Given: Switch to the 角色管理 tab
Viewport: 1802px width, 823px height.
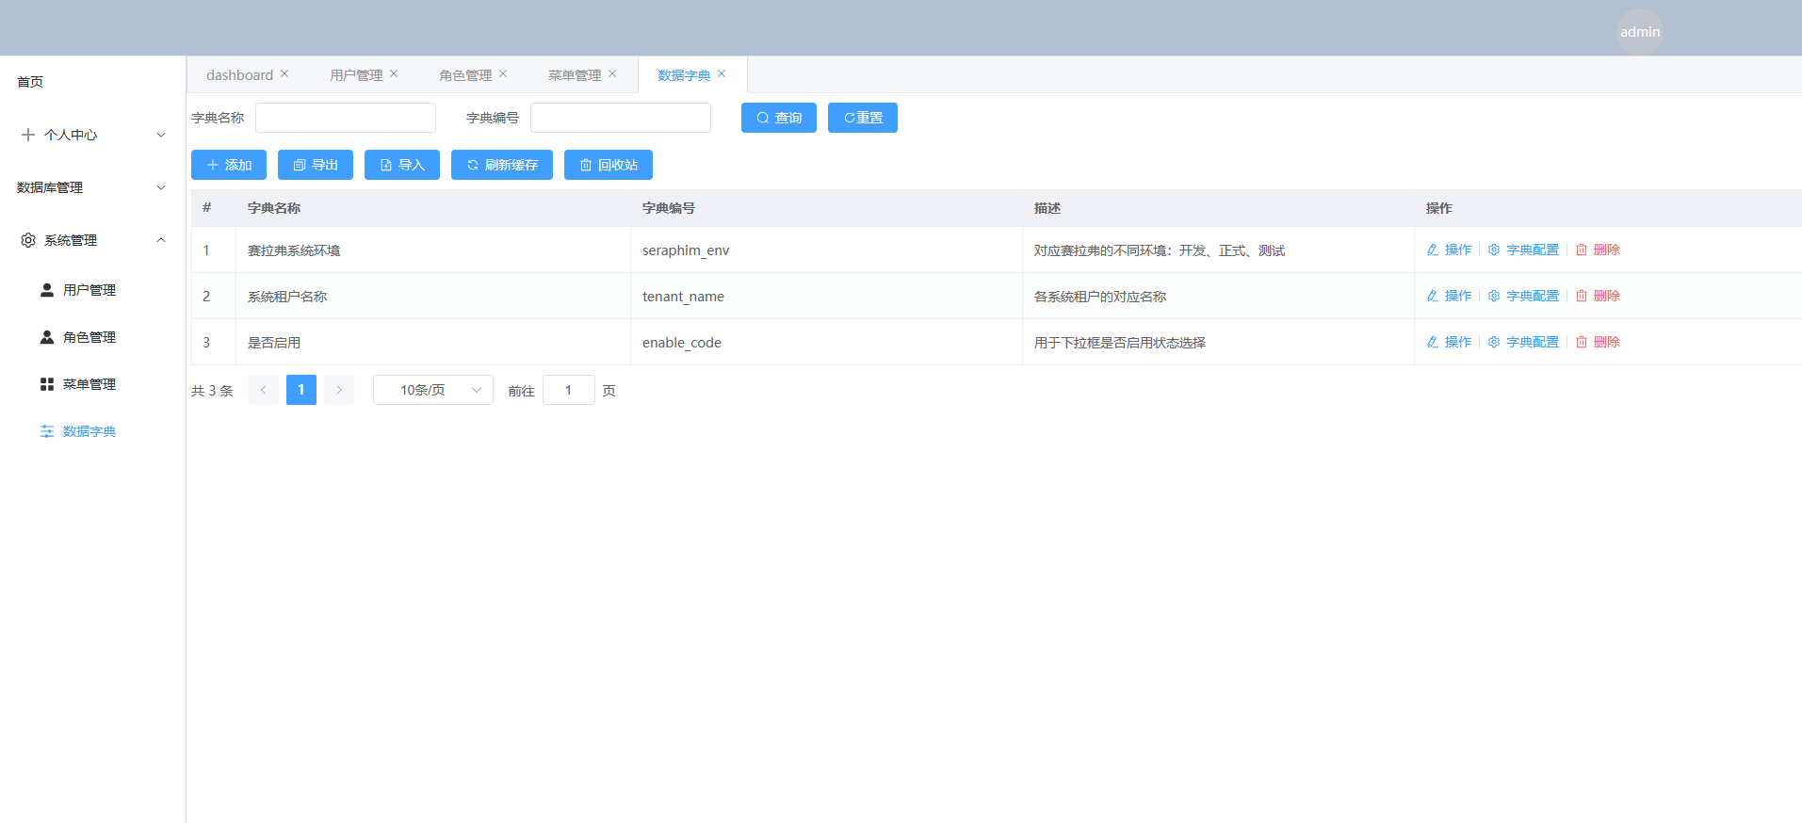Looking at the screenshot, I should tap(465, 75).
